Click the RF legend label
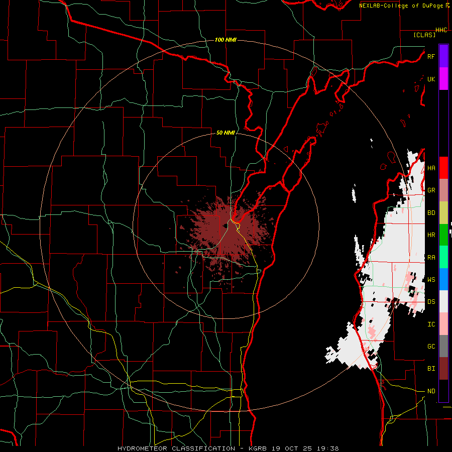The width and height of the screenshot is (452, 452). coord(431,56)
